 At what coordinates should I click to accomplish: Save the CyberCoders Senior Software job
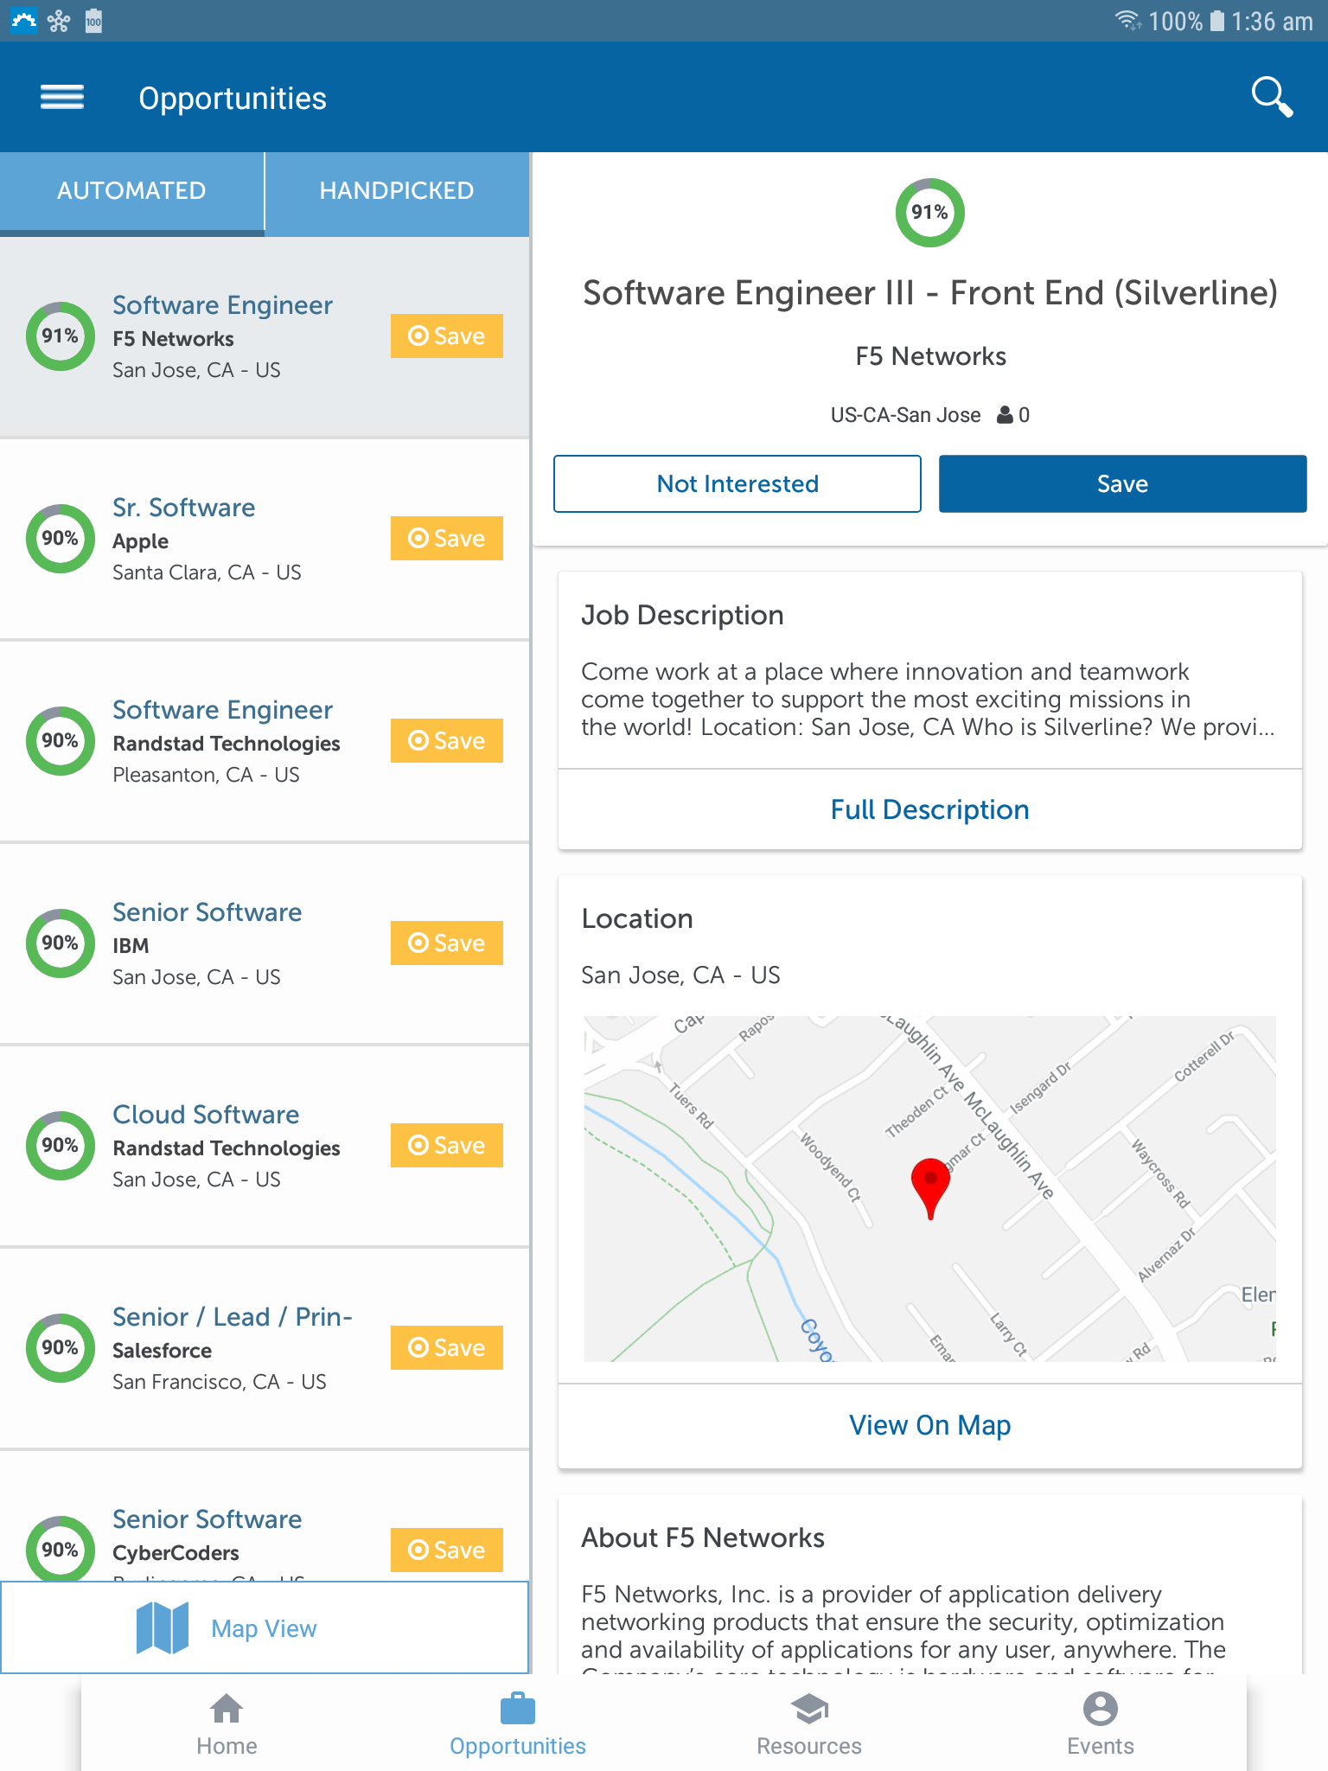tap(446, 1550)
